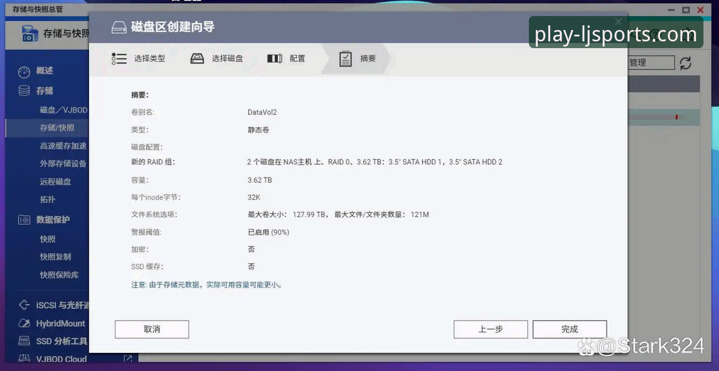Screen dimensions: 719x371
Task: Click the 数据保护 camera icon
Action: tap(24, 219)
